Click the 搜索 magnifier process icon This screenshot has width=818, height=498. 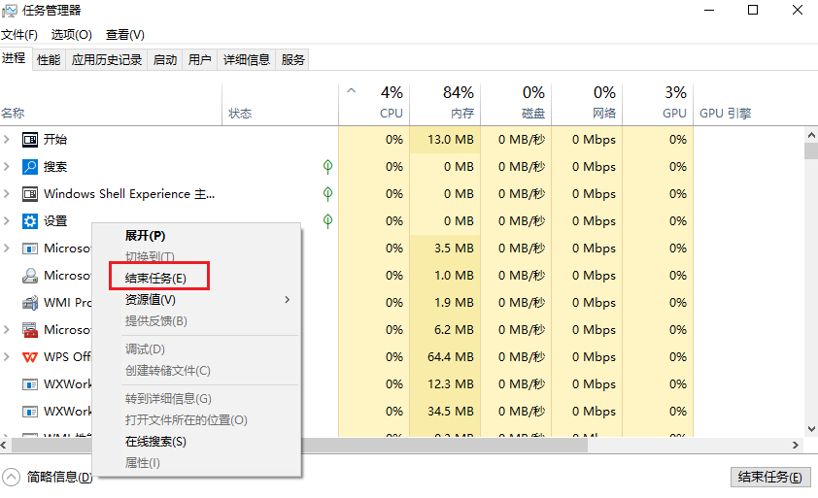(30, 167)
